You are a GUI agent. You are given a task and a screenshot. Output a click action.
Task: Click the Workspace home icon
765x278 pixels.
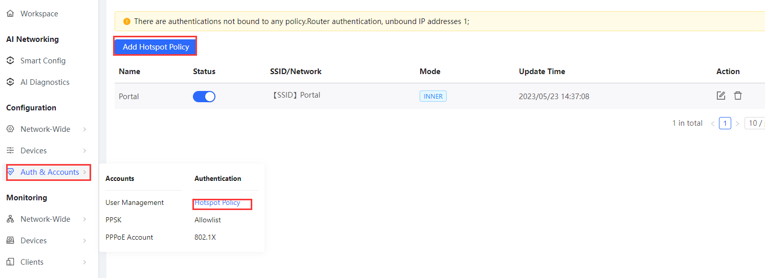tap(10, 14)
